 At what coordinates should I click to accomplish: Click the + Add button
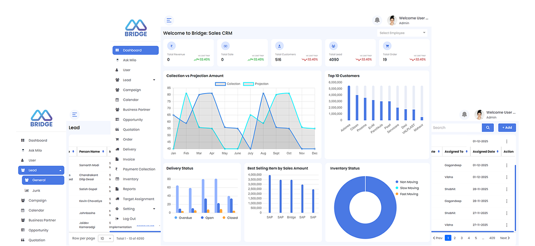coord(507,128)
